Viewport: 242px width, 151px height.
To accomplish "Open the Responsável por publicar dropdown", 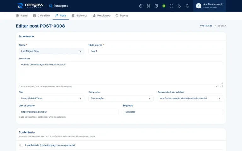I will [190, 98].
